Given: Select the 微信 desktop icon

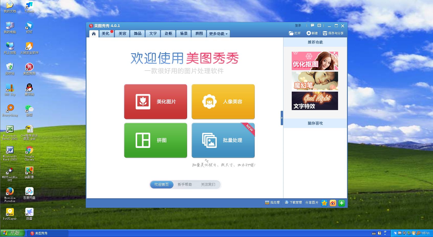Looking at the screenshot, I should coord(29,110).
